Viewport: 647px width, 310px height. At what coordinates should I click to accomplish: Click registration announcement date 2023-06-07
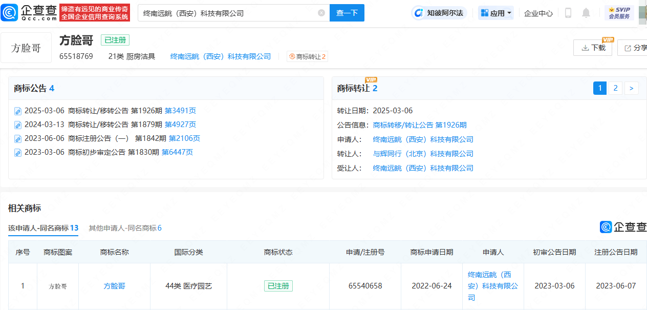point(616,286)
